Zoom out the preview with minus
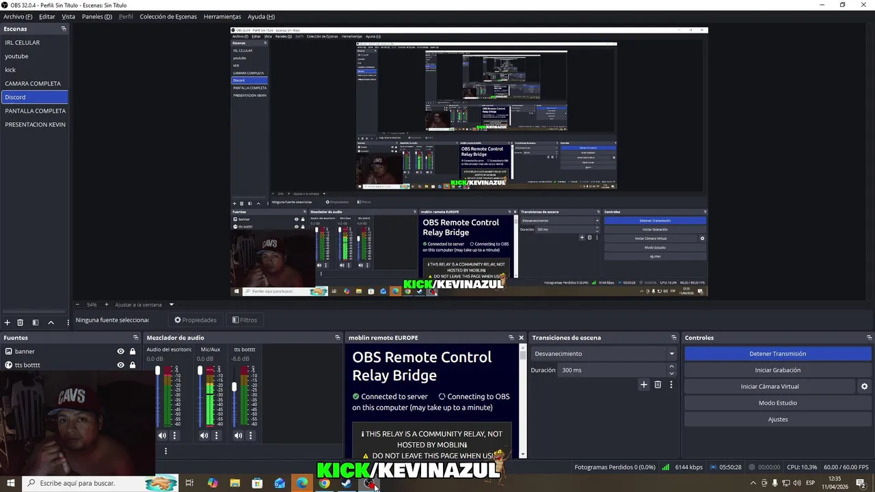 coord(77,305)
